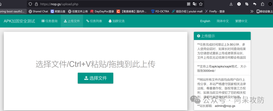
Task: Select the 上传文件 menu item
Action: [72, 21]
